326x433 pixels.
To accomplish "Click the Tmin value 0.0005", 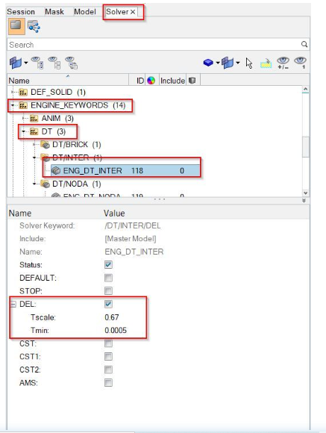I will point(116,330).
